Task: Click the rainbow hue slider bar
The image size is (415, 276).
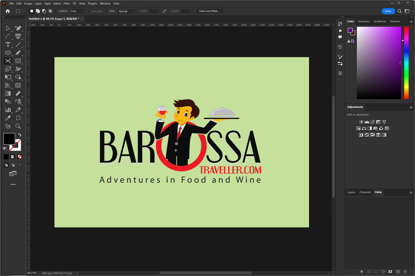Action: (406, 63)
